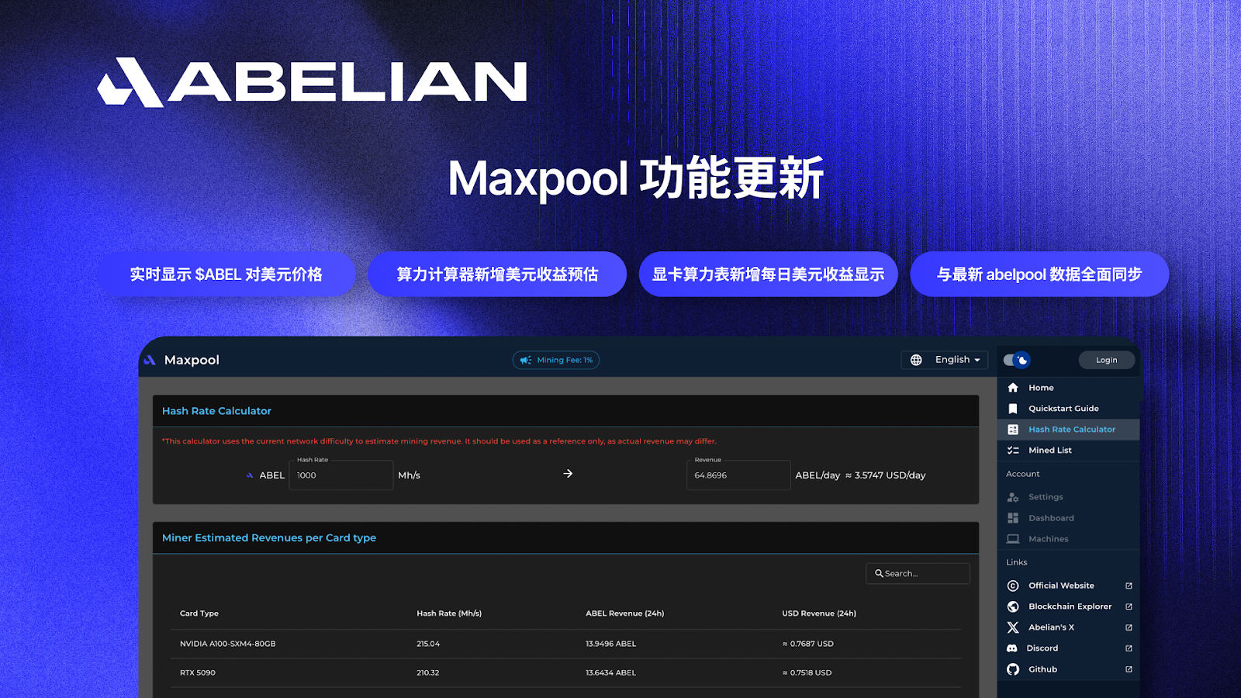The image size is (1241, 698).
Task: Click the Discord logo icon
Action: point(1012,648)
